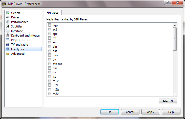Enable the avi file association checkbox
The height and width of the screenshot is (119, 185).
pyautogui.click(x=49, y=42)
